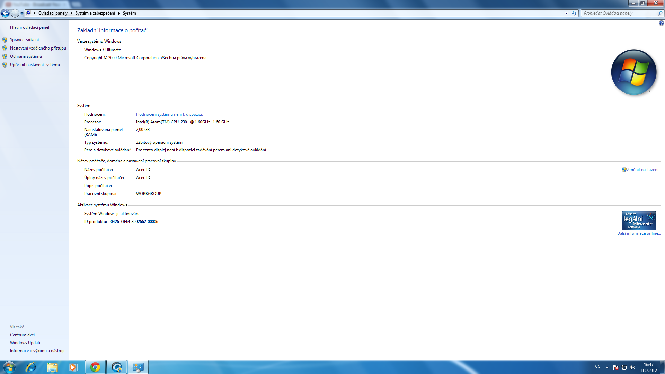Click the refresh icon beside address bar
665x374 pixels.
pyautogui.click(x=574, y=13)
